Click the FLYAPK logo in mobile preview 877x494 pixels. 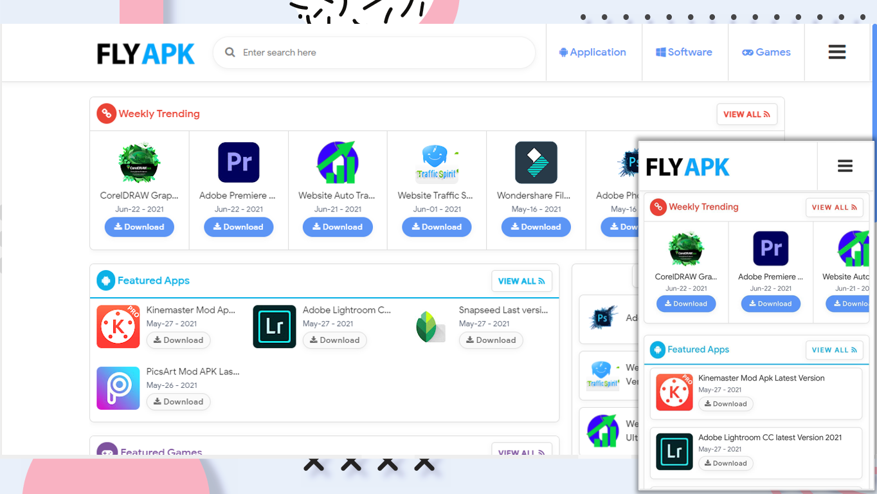coord(687,167)
